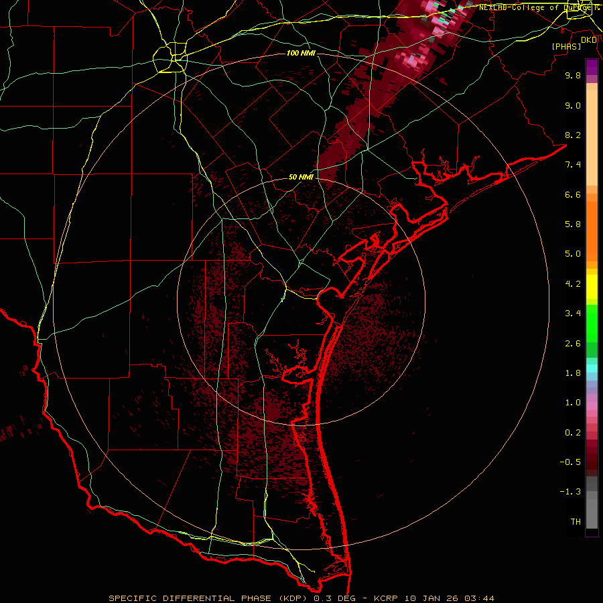Select the 3.4 scale value label
Image resolution: width=603 pixels, height=603 pixels.
tap(573, 314)
